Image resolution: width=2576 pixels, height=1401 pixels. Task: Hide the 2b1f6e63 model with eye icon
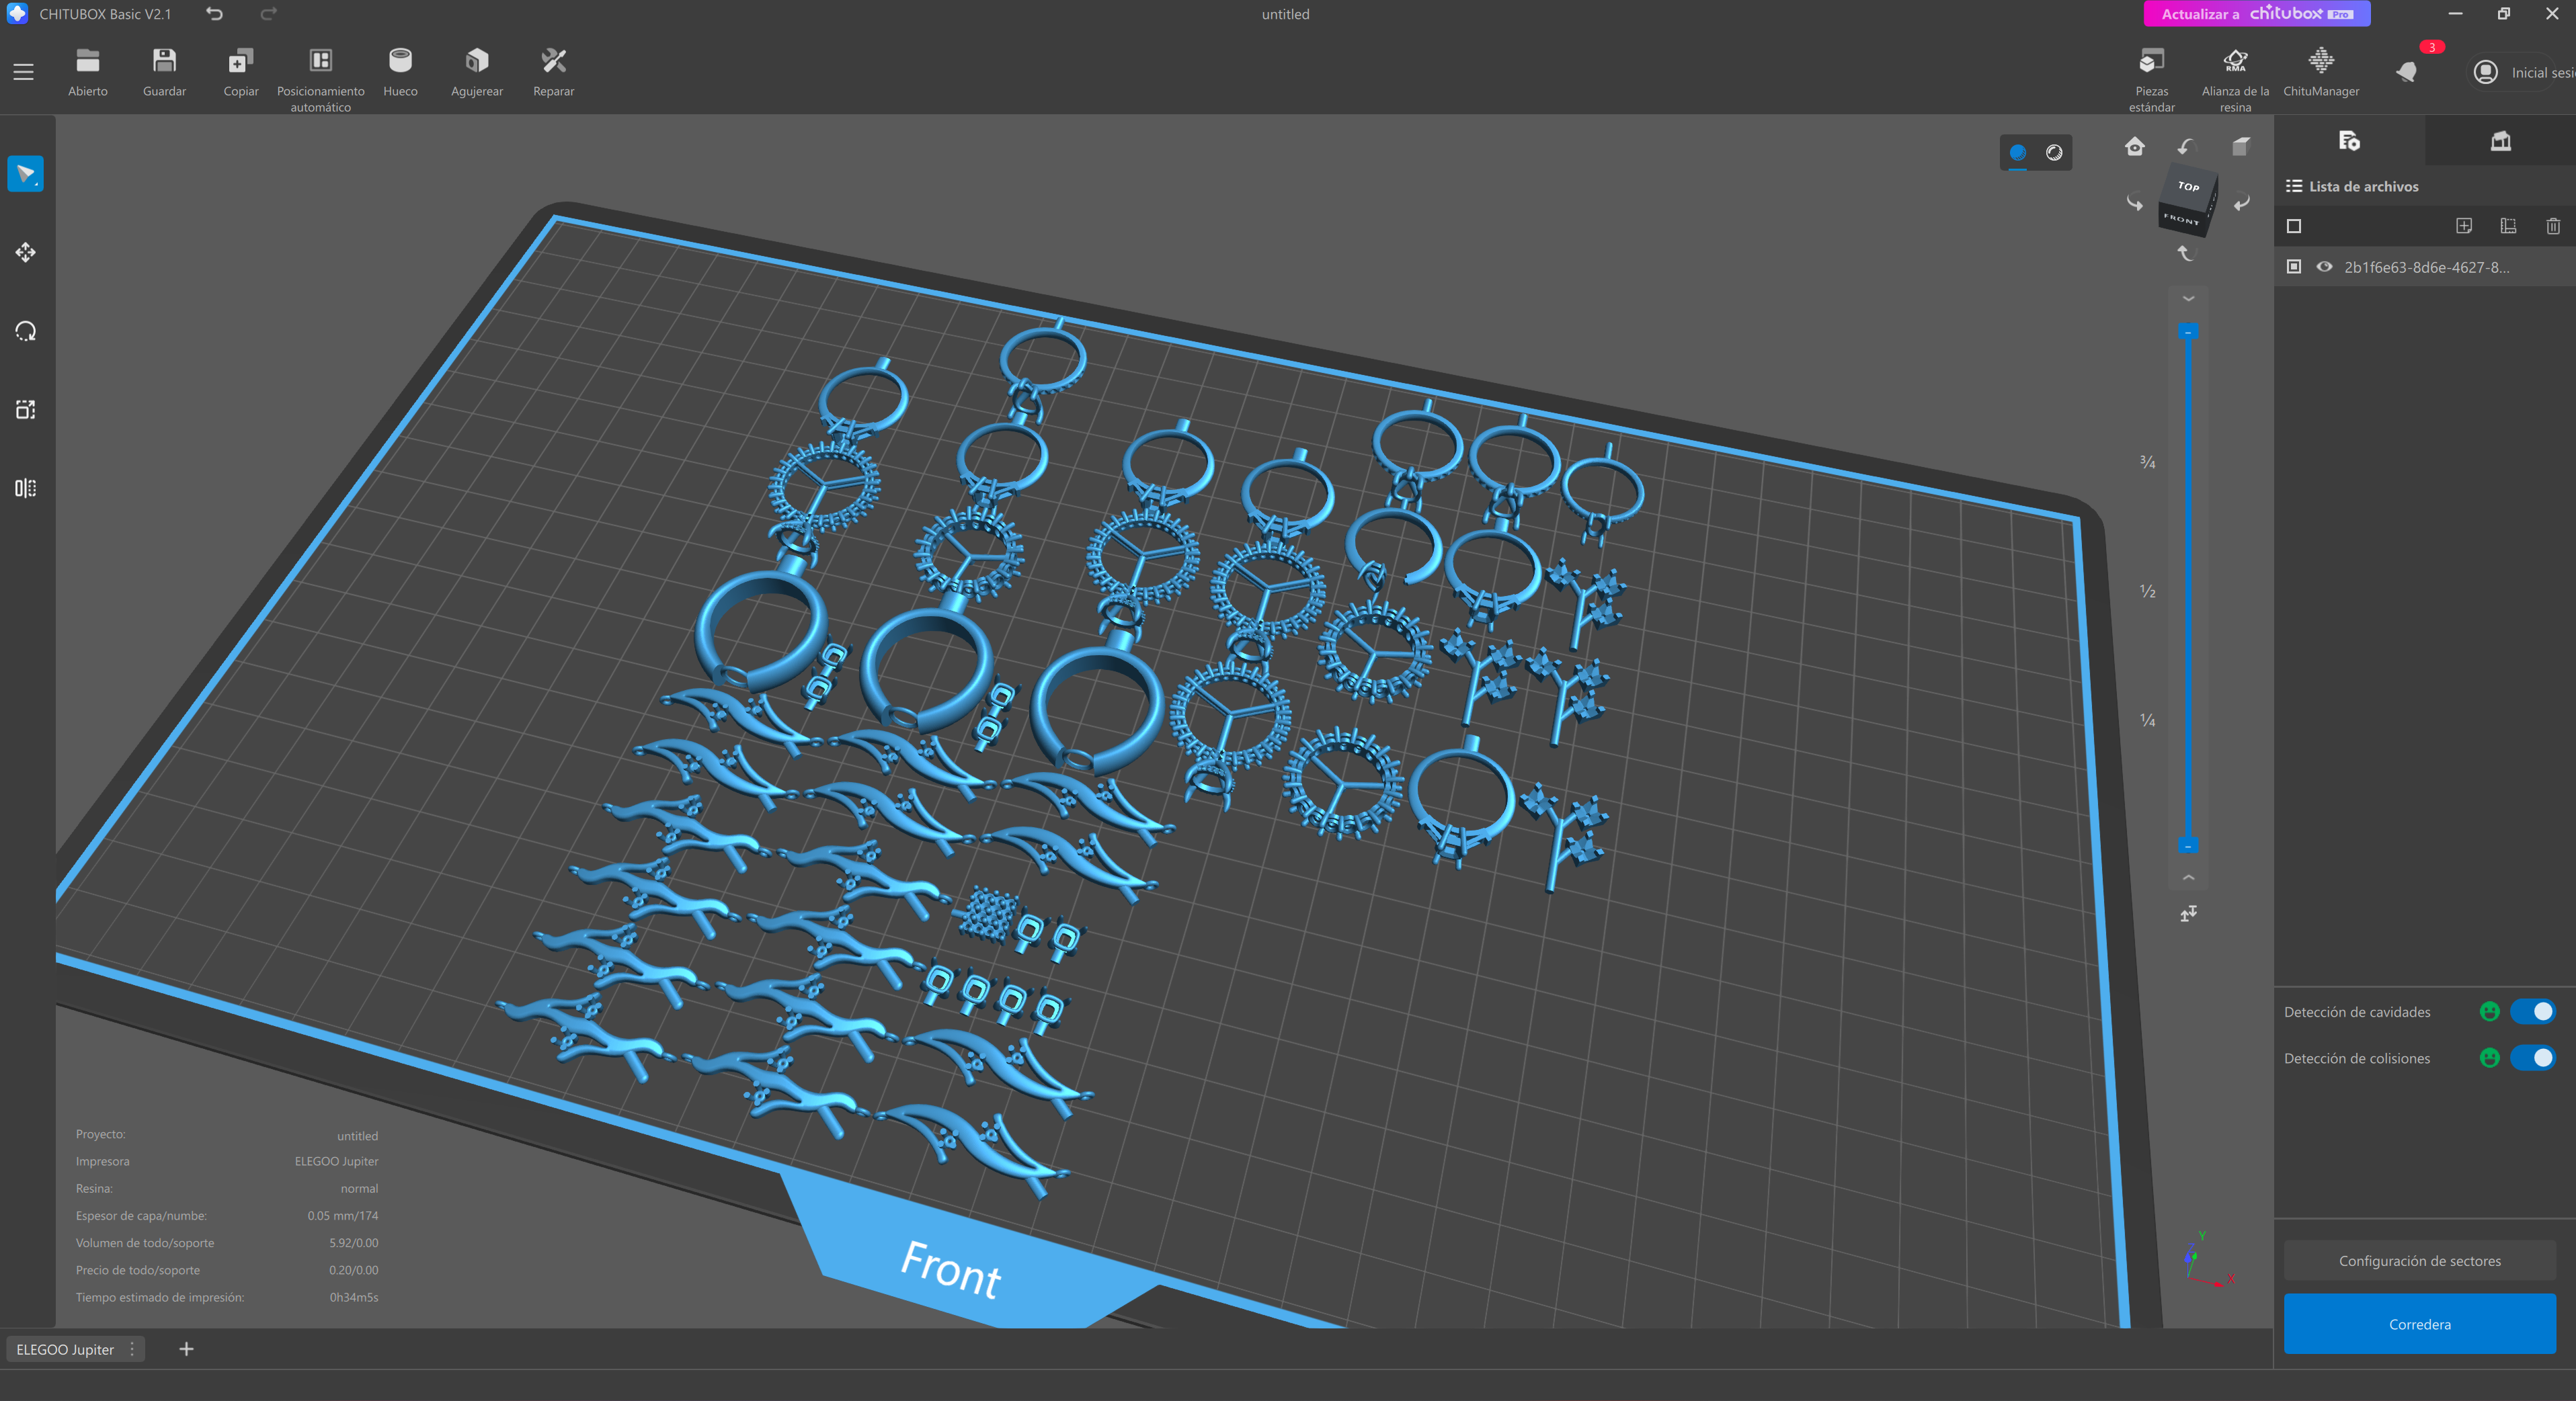coord(2324,267)
